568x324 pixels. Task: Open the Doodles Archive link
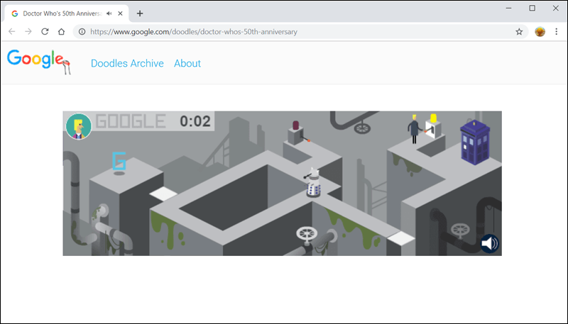127,63
